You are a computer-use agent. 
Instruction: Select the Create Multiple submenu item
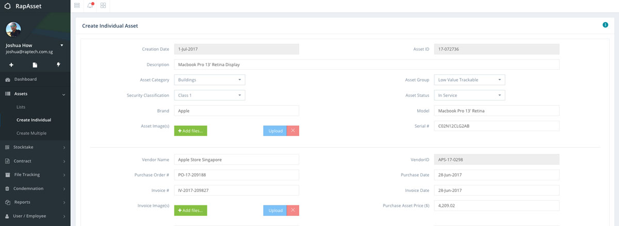(x=31, y=133)
